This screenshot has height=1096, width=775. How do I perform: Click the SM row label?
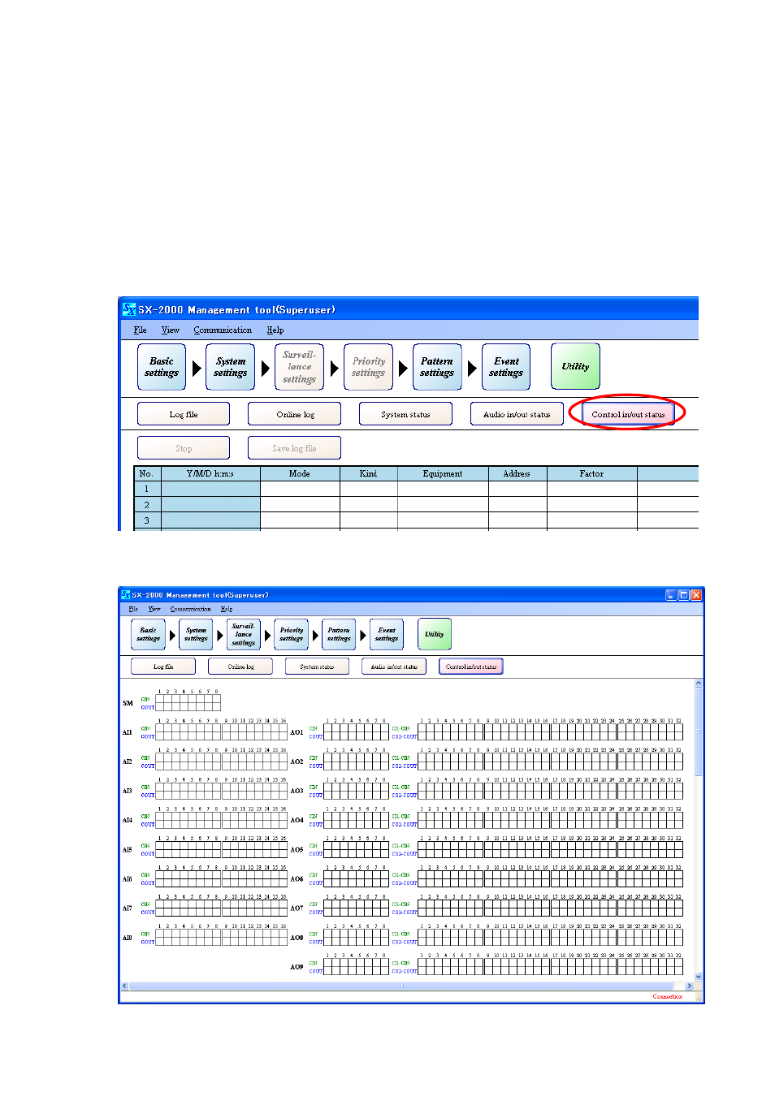[128, 703]
